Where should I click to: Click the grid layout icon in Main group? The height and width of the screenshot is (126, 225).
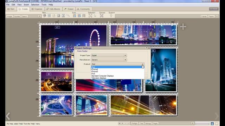point(49,15)
